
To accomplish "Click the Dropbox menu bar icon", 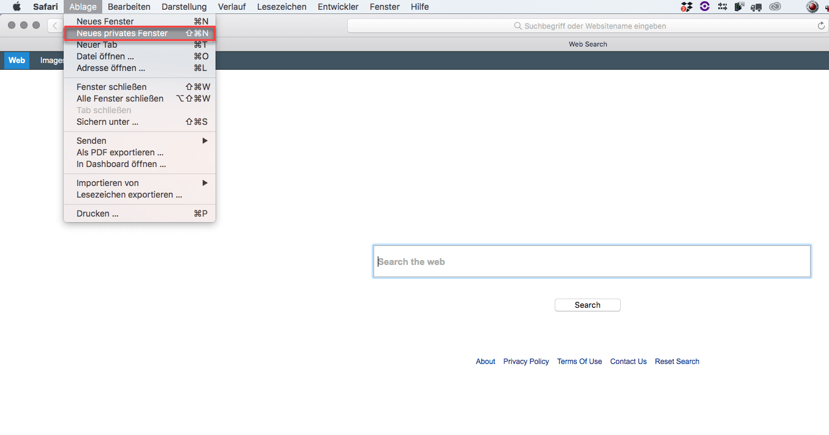I will [x=687, y=7].
